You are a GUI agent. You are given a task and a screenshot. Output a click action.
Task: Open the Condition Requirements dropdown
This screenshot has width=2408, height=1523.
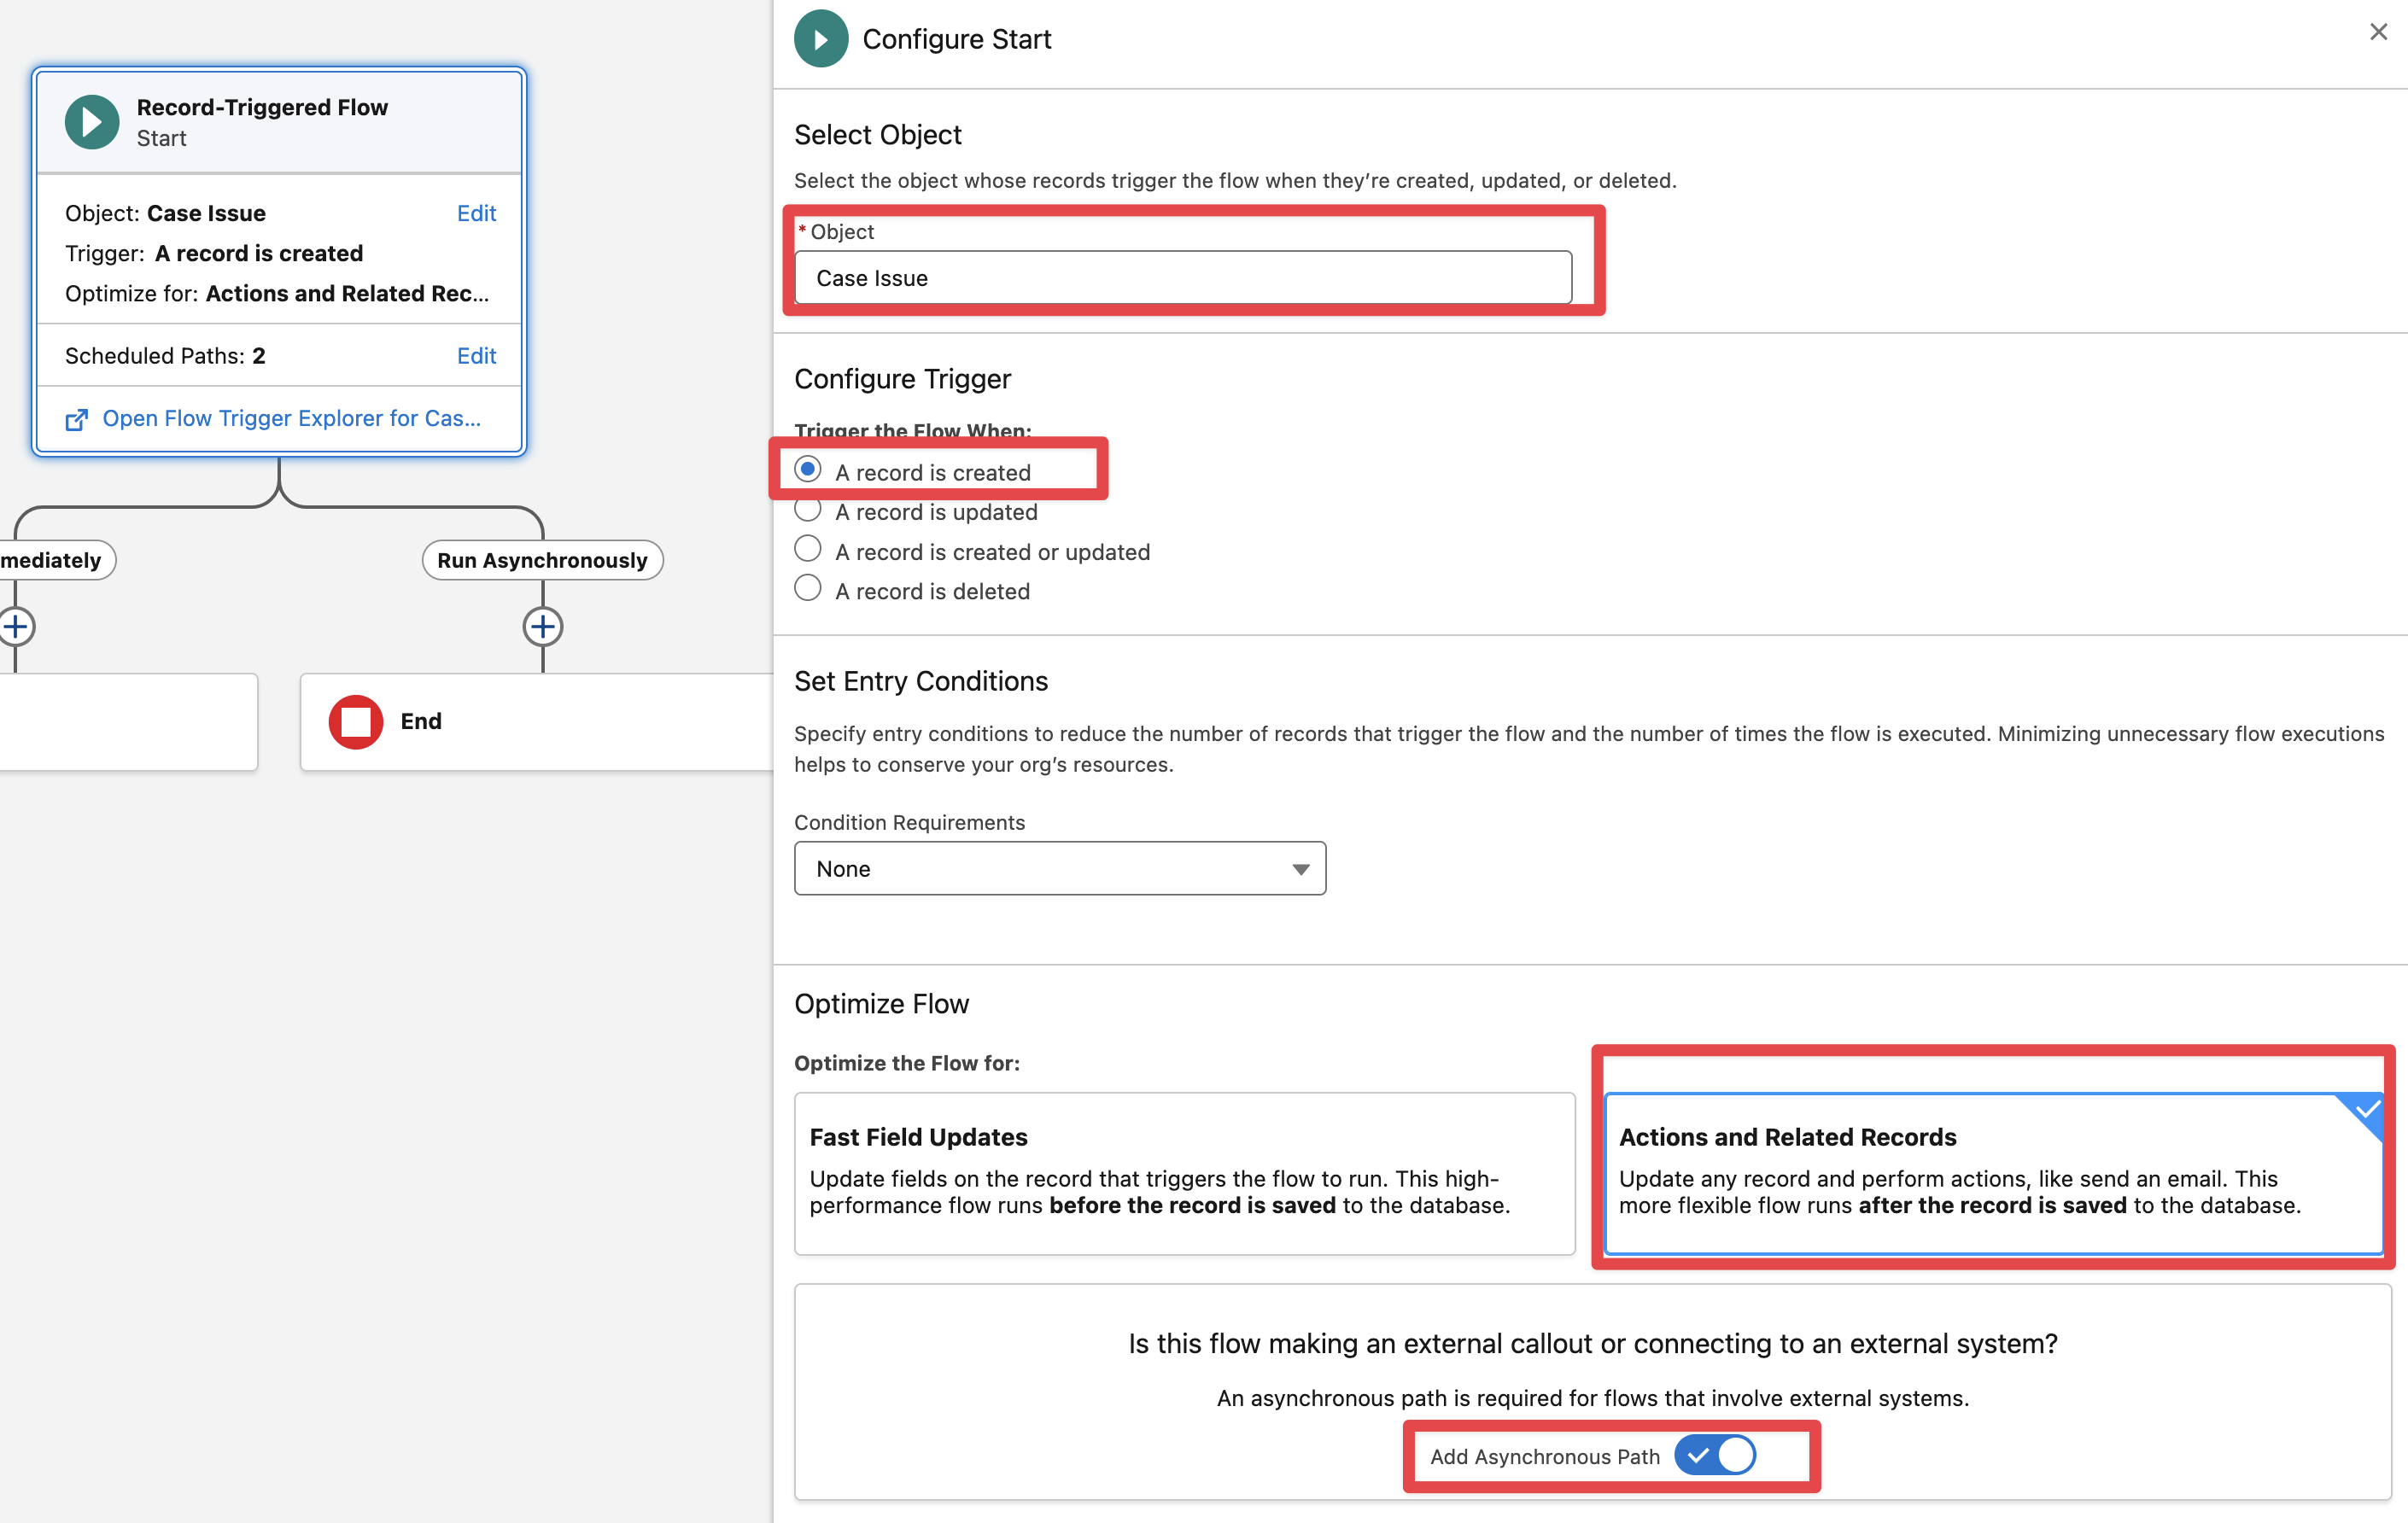point(1058,868)
